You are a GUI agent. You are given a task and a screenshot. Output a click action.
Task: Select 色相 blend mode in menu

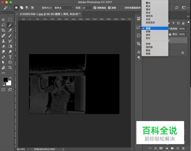(x=148, y=44)
